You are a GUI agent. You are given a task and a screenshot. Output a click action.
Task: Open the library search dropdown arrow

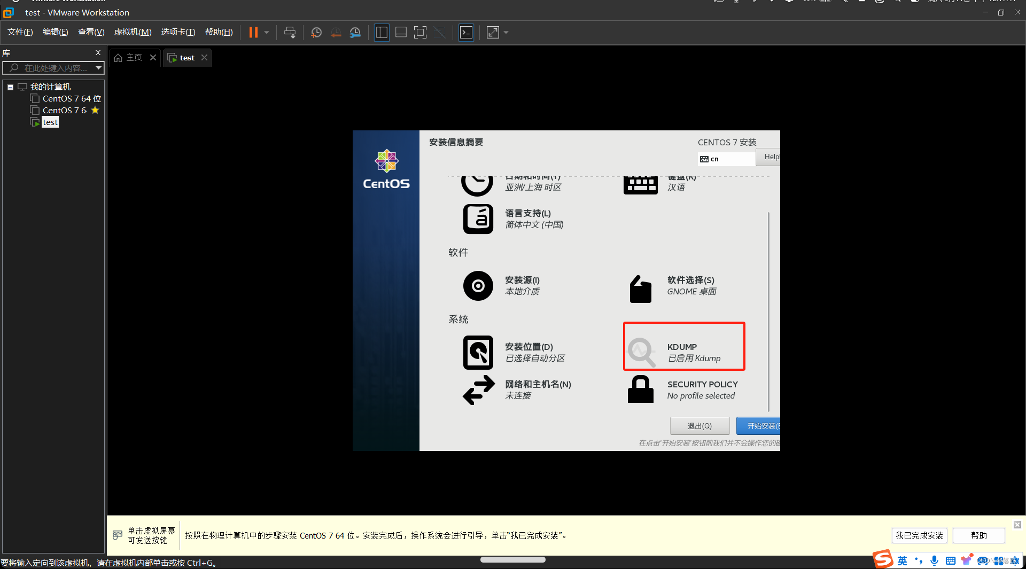[98, 68]
